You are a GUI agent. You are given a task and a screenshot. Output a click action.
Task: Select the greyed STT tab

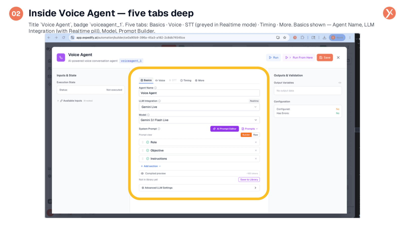click(173, 80)
